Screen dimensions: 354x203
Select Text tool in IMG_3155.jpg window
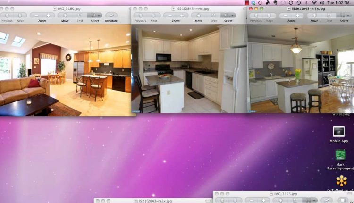tap(295, 200)
